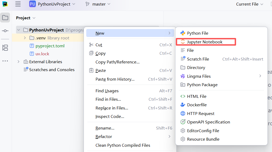Click the Scratches and Consoles icon
272x152 pixels.
click(26, 69)
